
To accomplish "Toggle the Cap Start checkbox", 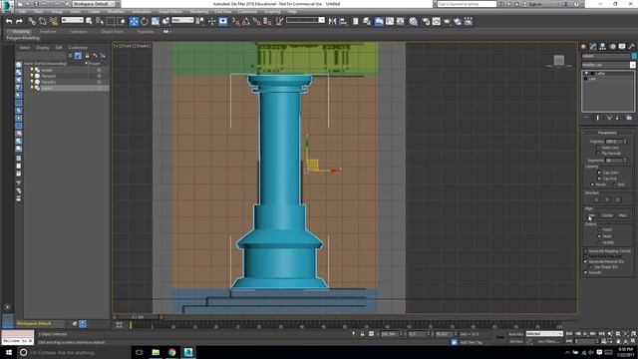I will (x=599, y=173).
